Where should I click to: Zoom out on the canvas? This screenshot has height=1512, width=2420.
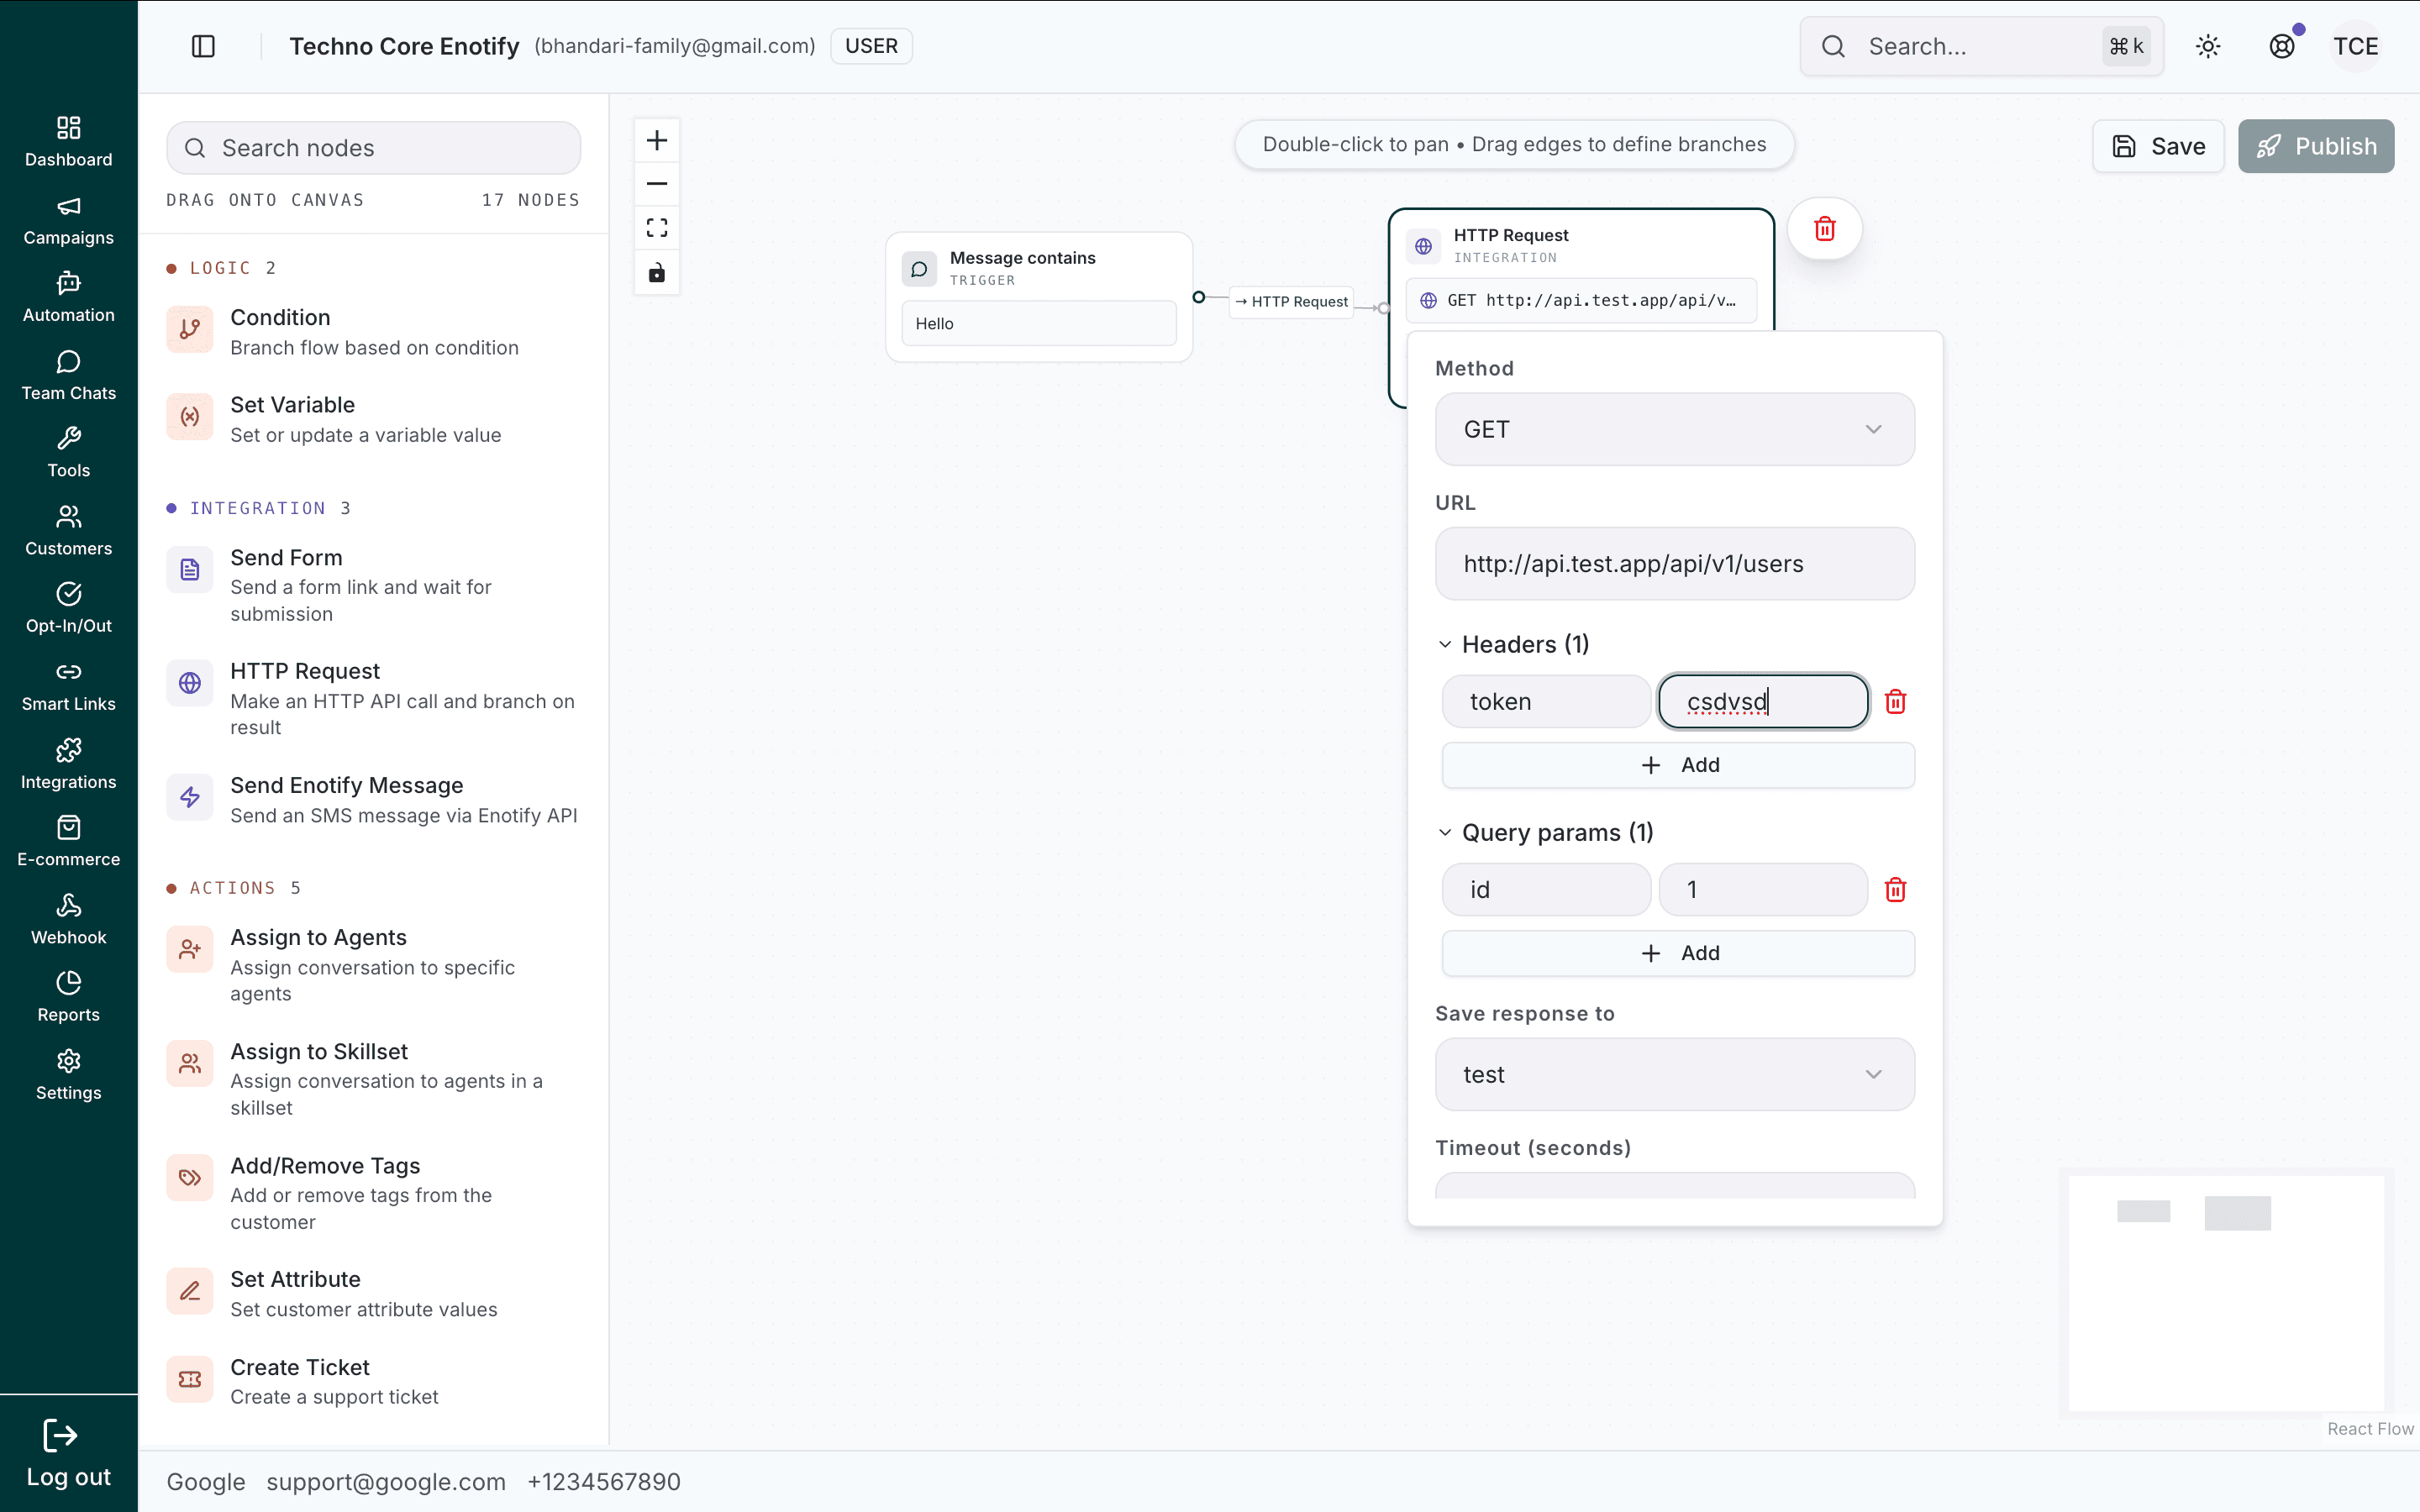(657, 184)
